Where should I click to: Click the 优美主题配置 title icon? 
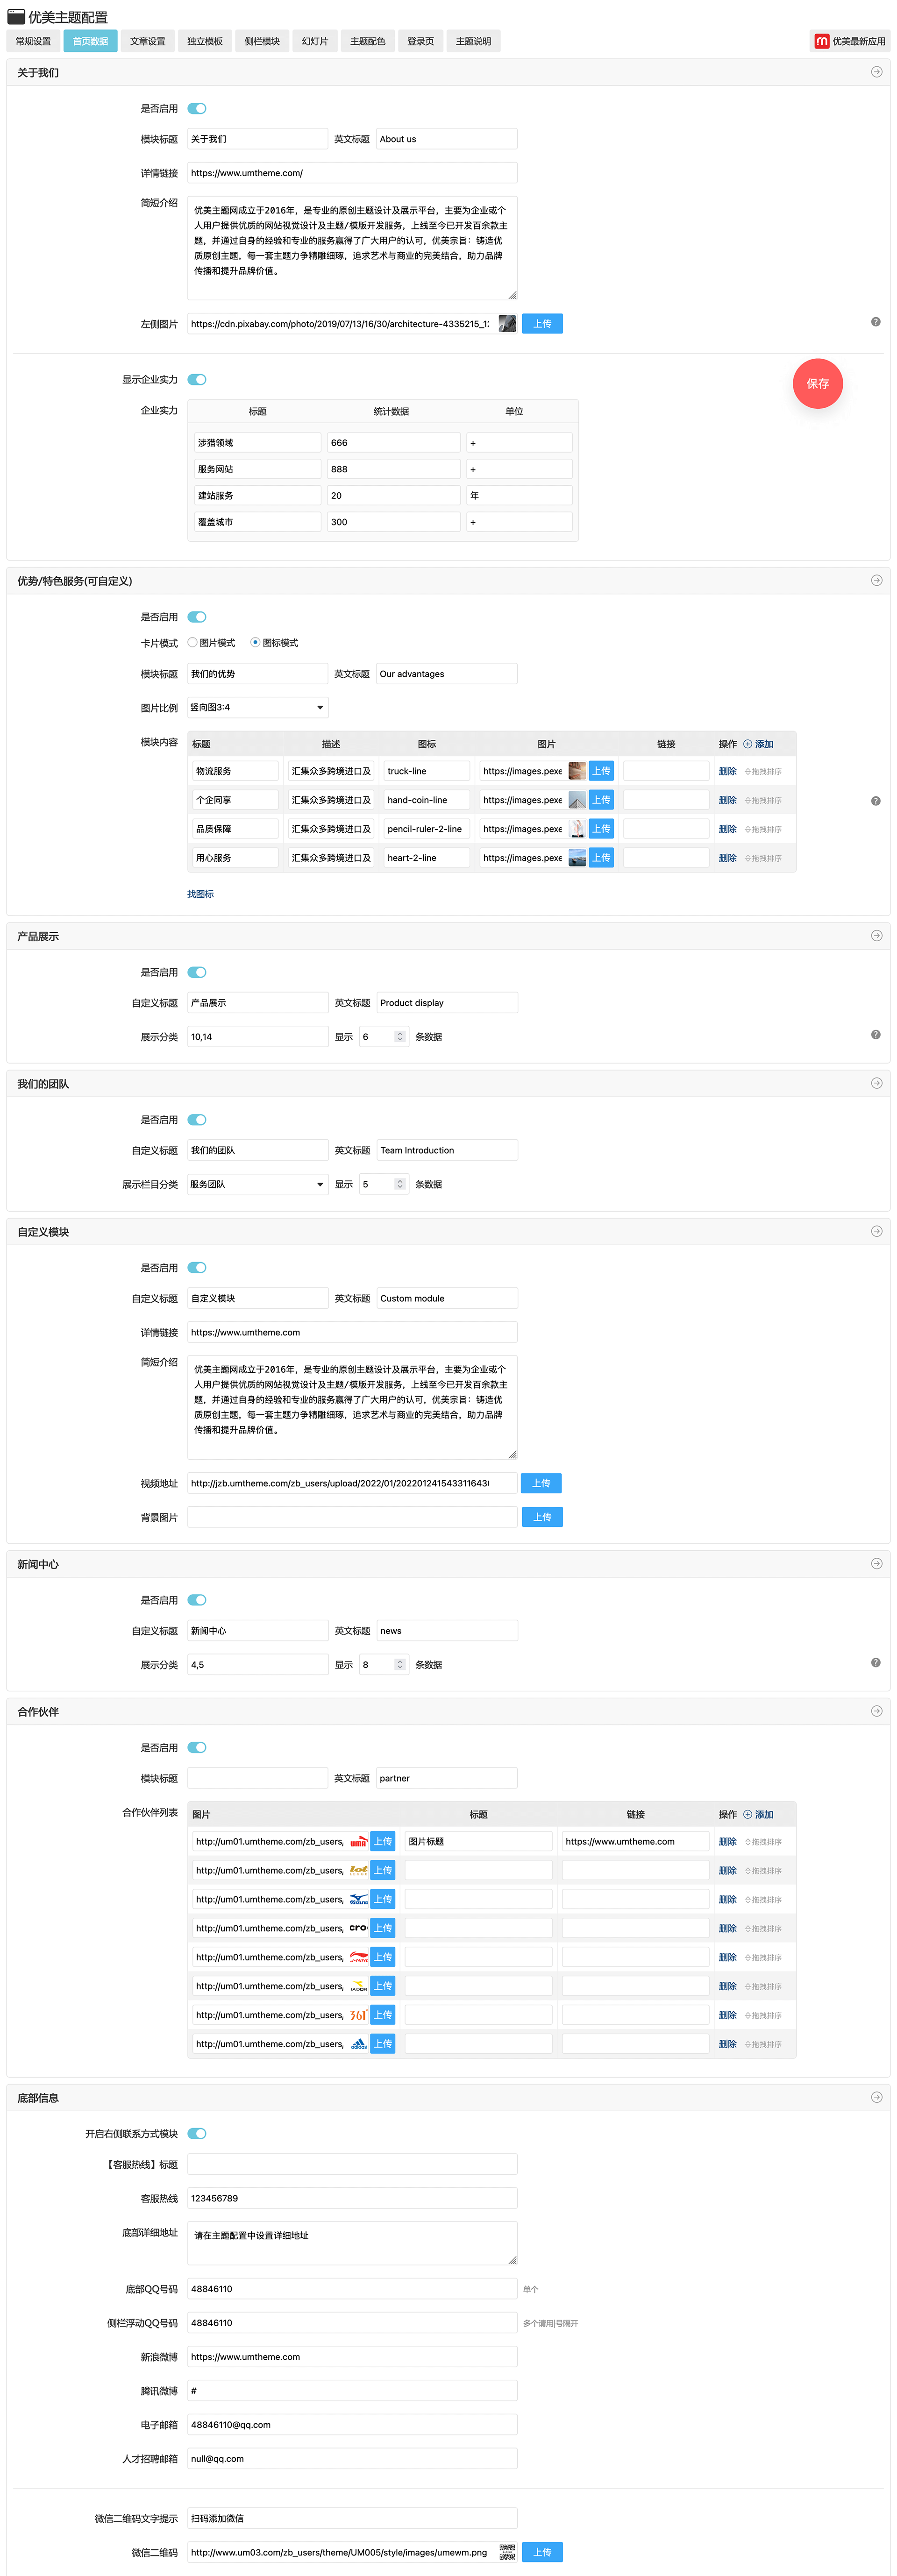pyautogui.click(x=16, y=17)
